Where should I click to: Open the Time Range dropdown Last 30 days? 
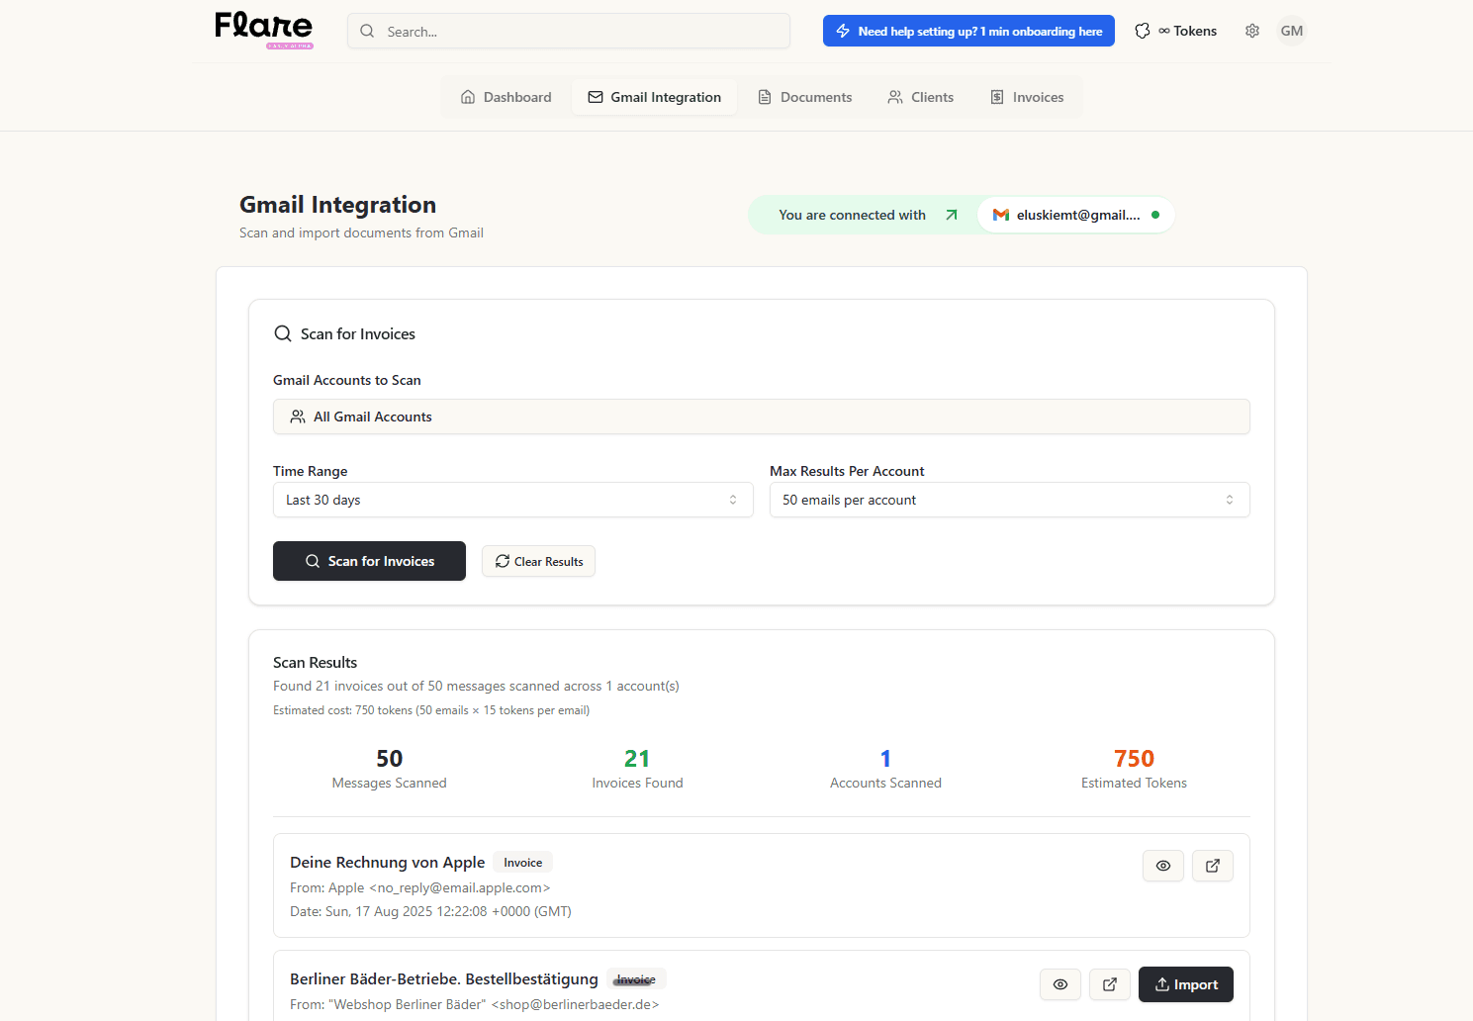click(x=513, y=500)
